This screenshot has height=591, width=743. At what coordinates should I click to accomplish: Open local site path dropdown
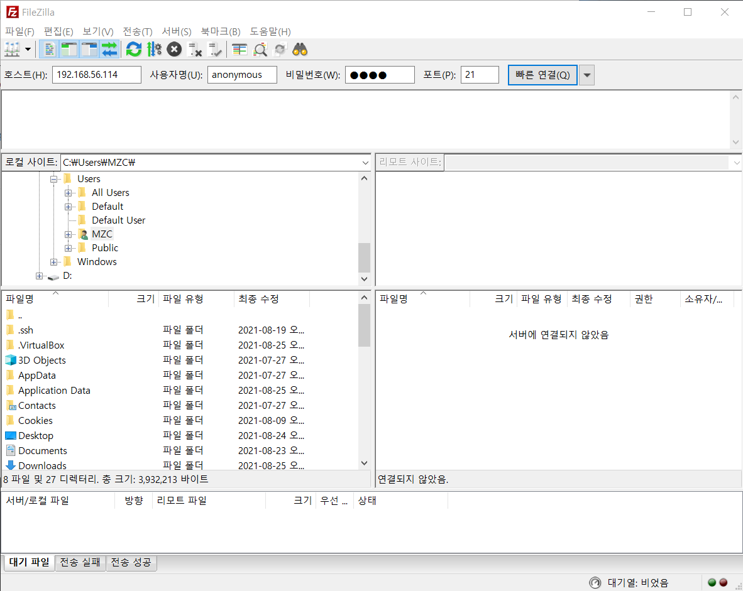point(365,163)
